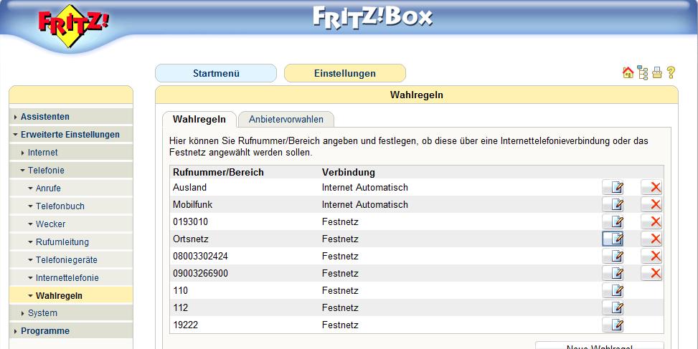This screenshot has width=698, height=349.
Task: Edit the Ausland dialing rule
Action: pos(613,188)
